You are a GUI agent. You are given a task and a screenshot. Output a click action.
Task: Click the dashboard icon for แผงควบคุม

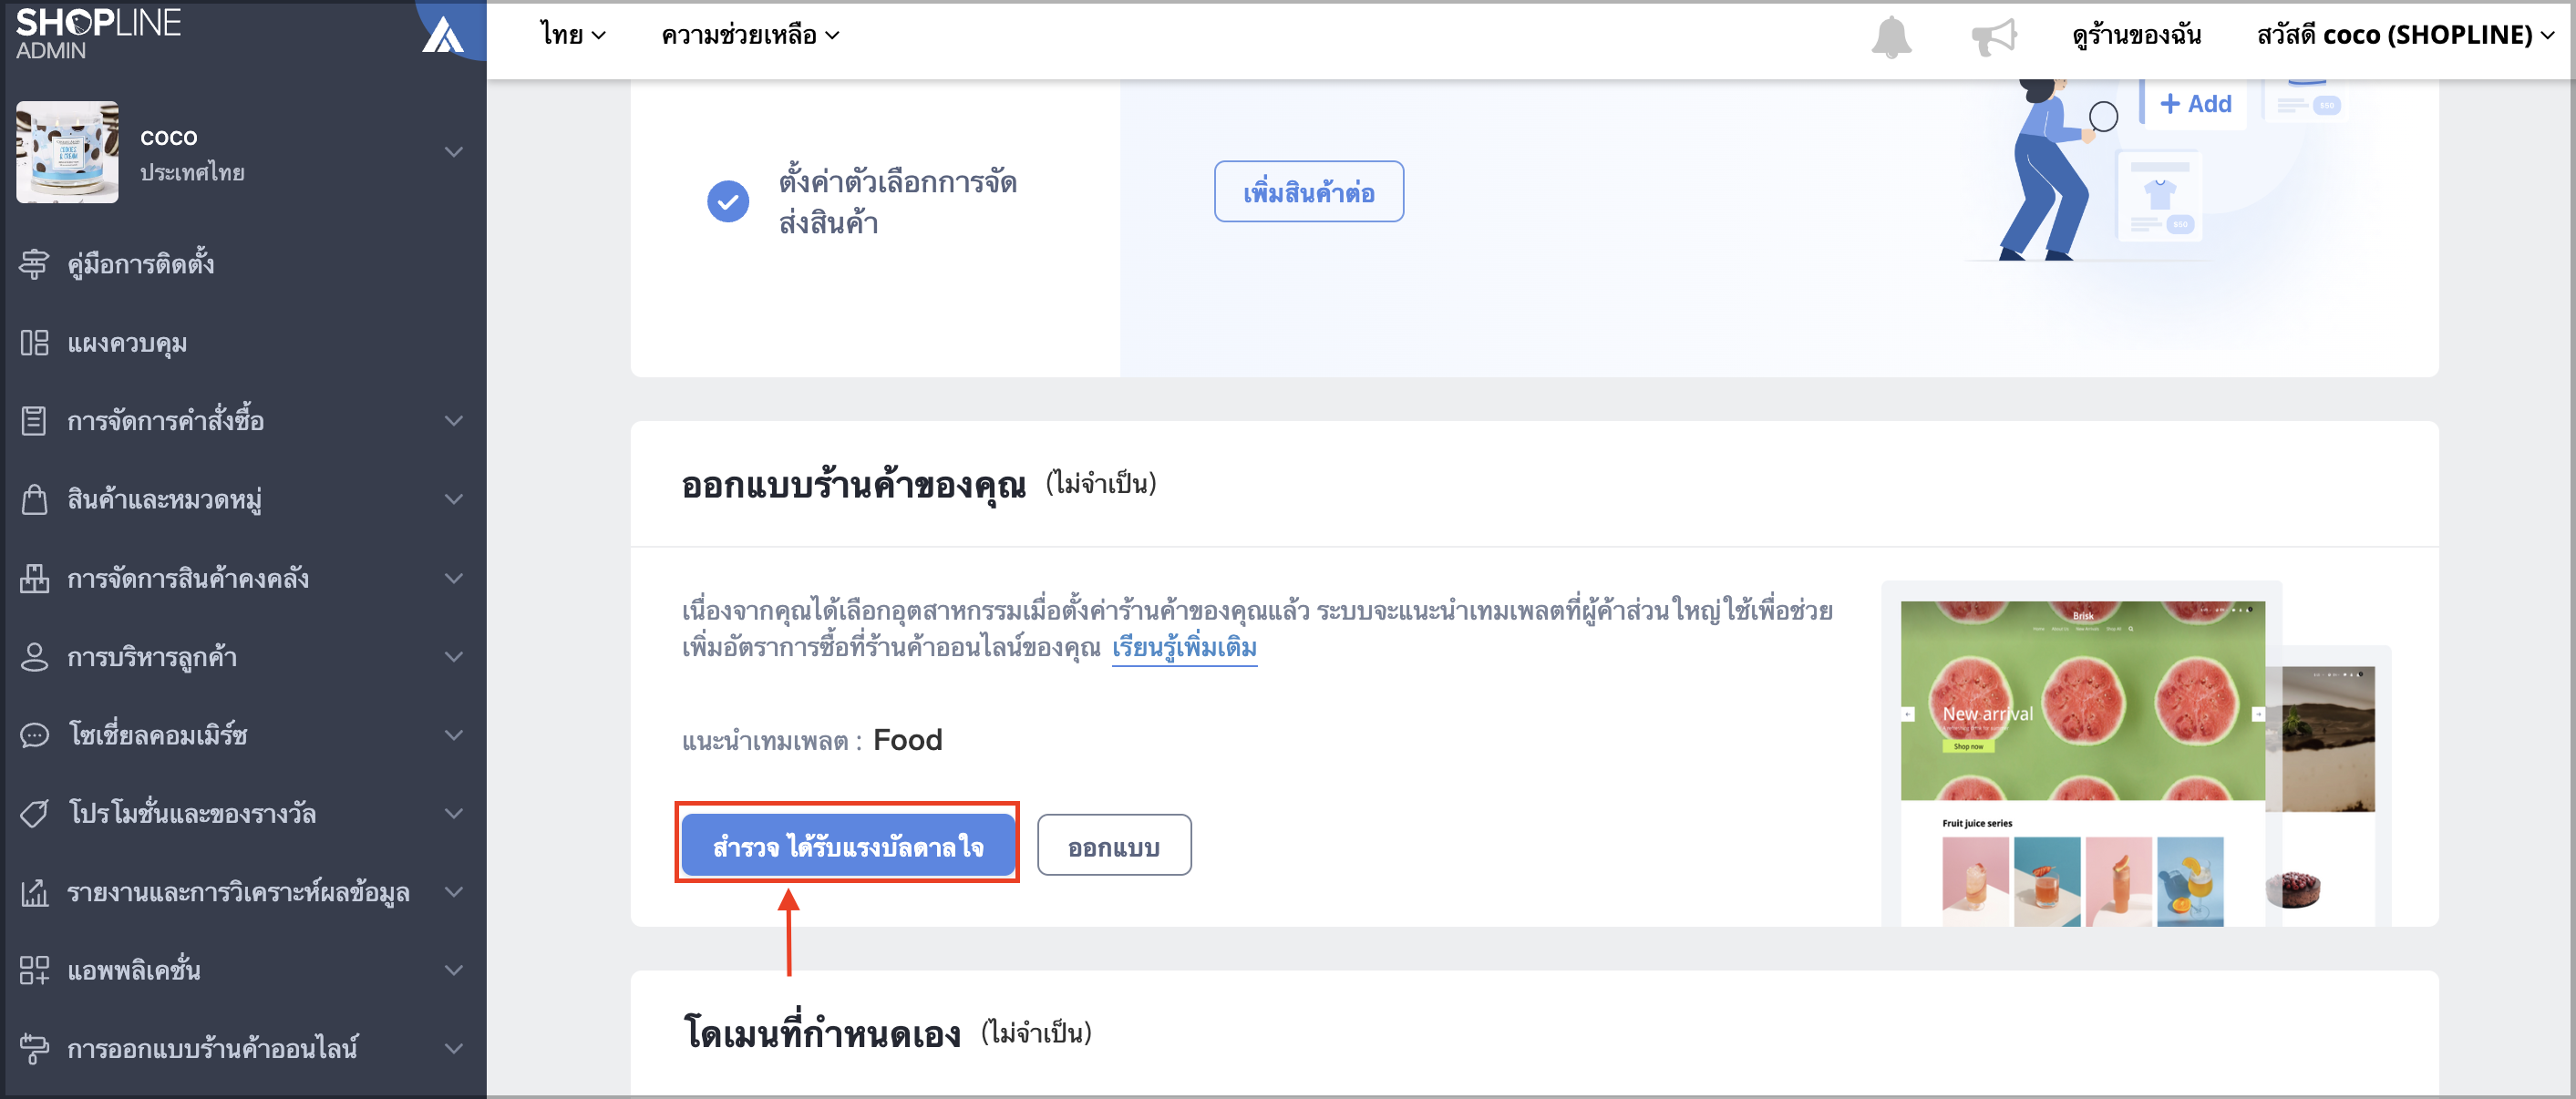(34, 343)
